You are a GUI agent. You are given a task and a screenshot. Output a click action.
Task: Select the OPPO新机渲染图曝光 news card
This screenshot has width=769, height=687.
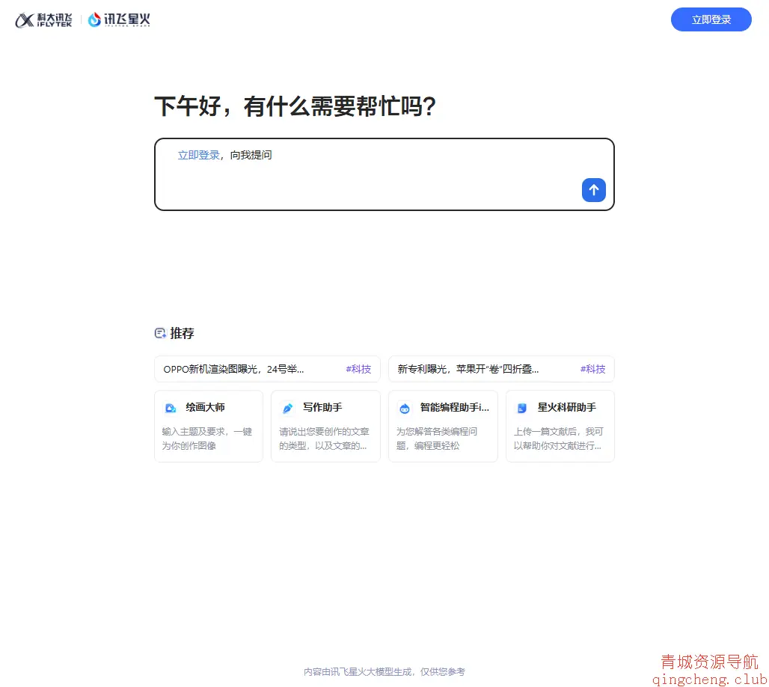coord(247,368)
